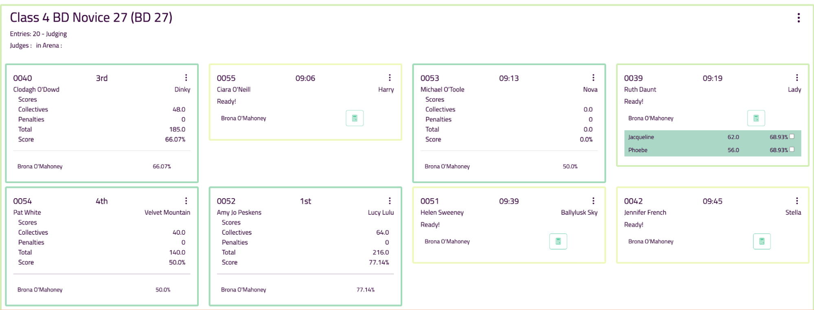Open the three-dot menu for entry 0051
The height and width of the screenshot is (310, 814).
tap(593, 201)
